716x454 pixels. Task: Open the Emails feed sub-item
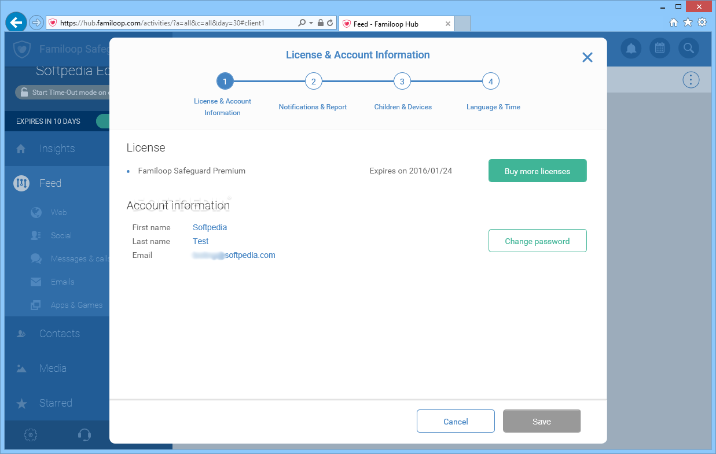63,282
